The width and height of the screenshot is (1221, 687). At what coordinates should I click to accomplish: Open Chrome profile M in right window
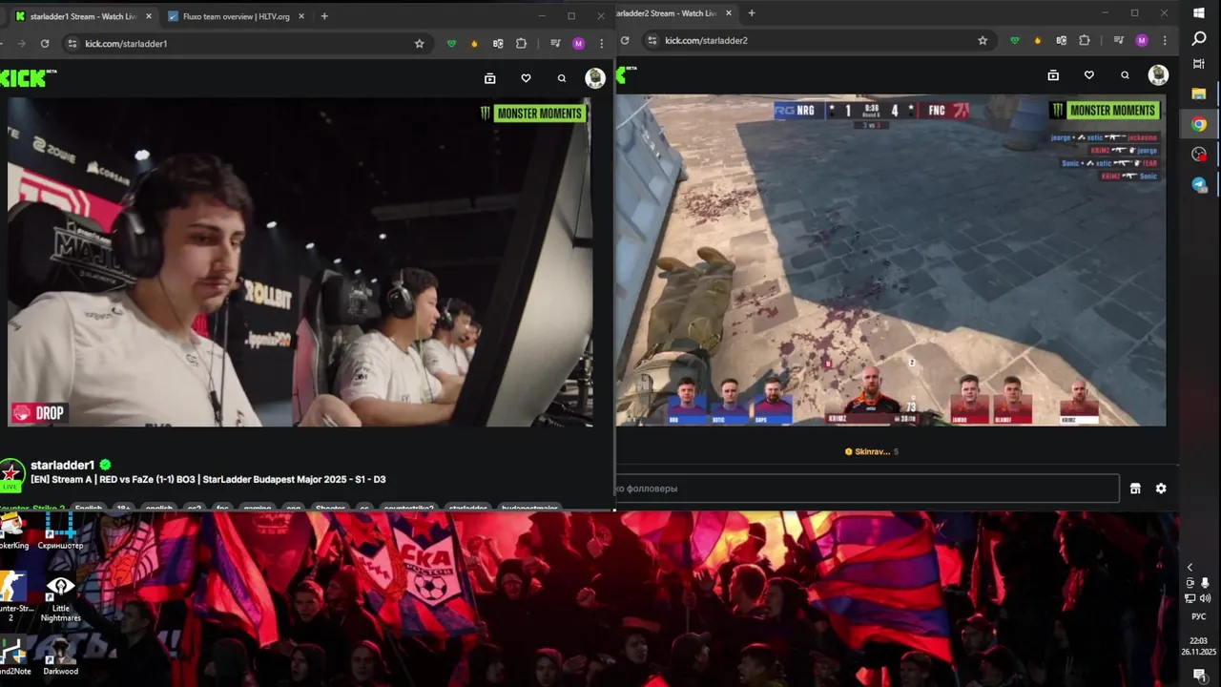pos(1142,40)
